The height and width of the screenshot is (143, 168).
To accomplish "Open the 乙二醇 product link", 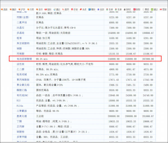I will tap(20, 69).
